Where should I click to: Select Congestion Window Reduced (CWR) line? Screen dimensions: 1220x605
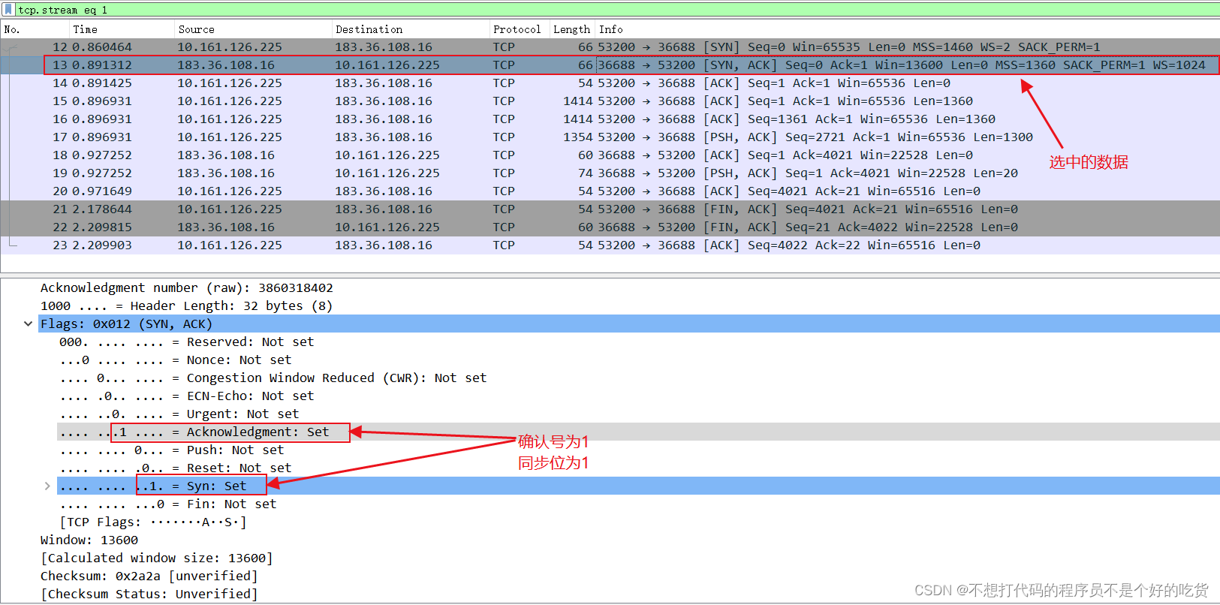coord(273,378)
